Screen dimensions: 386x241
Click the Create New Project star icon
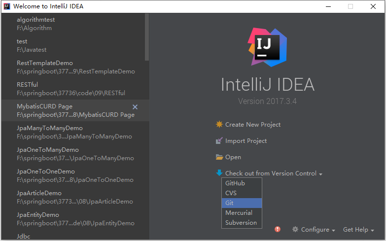click(219, 124)
